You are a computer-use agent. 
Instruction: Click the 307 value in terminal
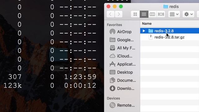pos(15,77)
